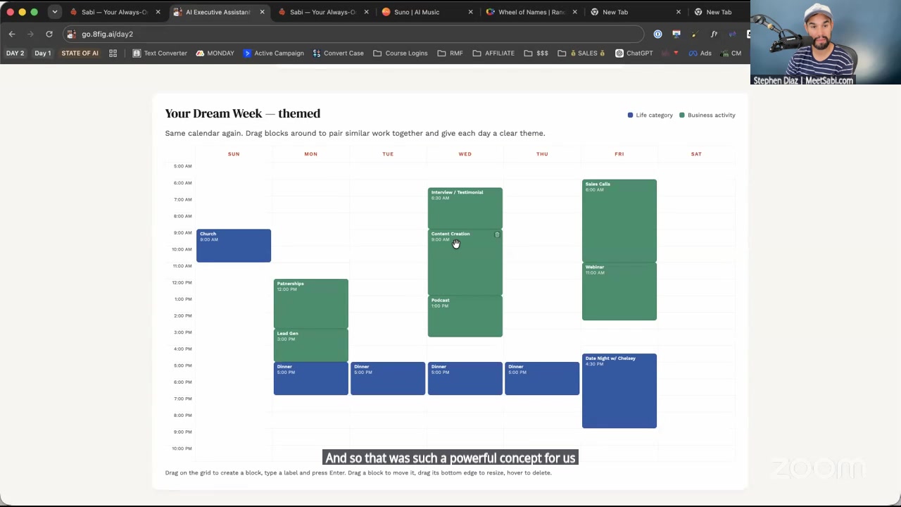
Task: Open the STATE OF AI bookmark
Action: [x=80, y=53]
